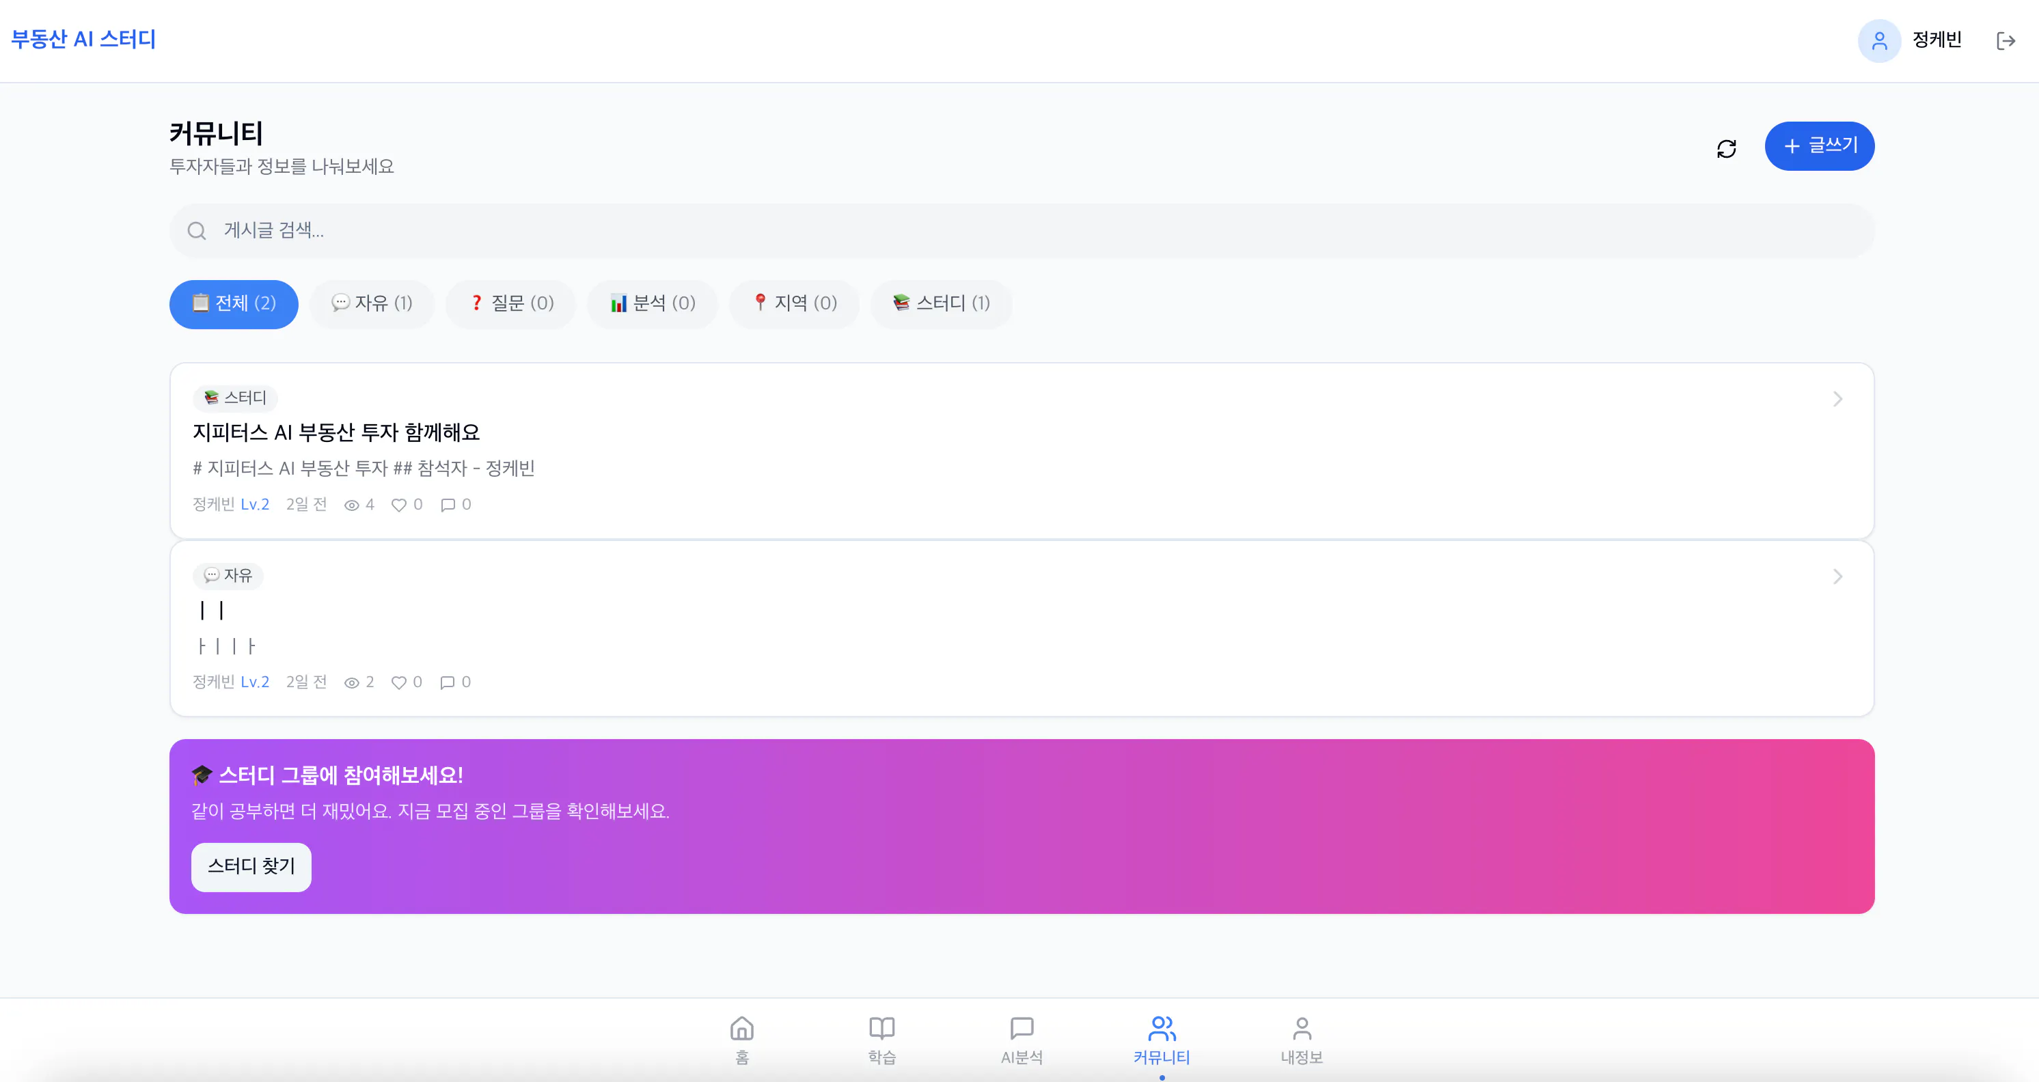Click heart like icon on 자유 post
This screenshot has height=1082, width=2039.
(x=399, y=682)
